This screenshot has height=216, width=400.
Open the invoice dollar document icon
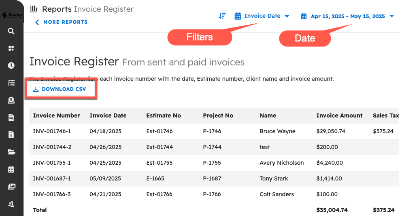pyautogui.click(x=11, y=135)
